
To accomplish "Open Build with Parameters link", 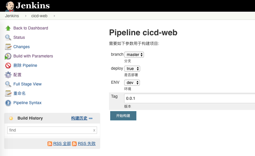I will (33, 56).
